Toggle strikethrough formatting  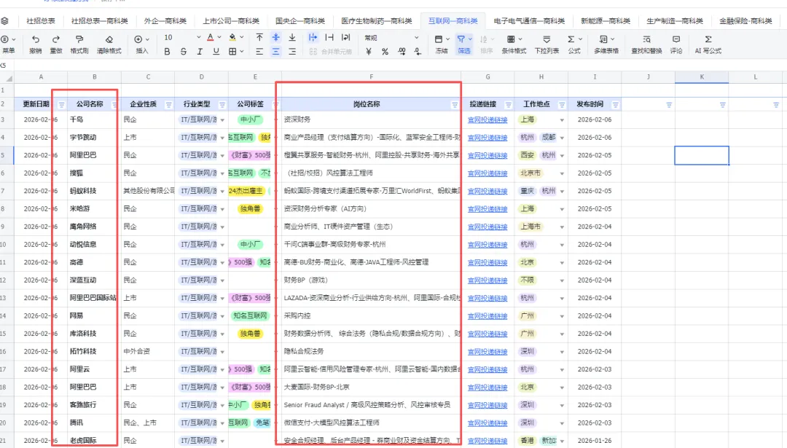[x=183, y=51]
